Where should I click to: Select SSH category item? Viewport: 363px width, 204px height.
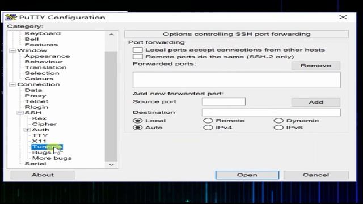tap(33, 113)
